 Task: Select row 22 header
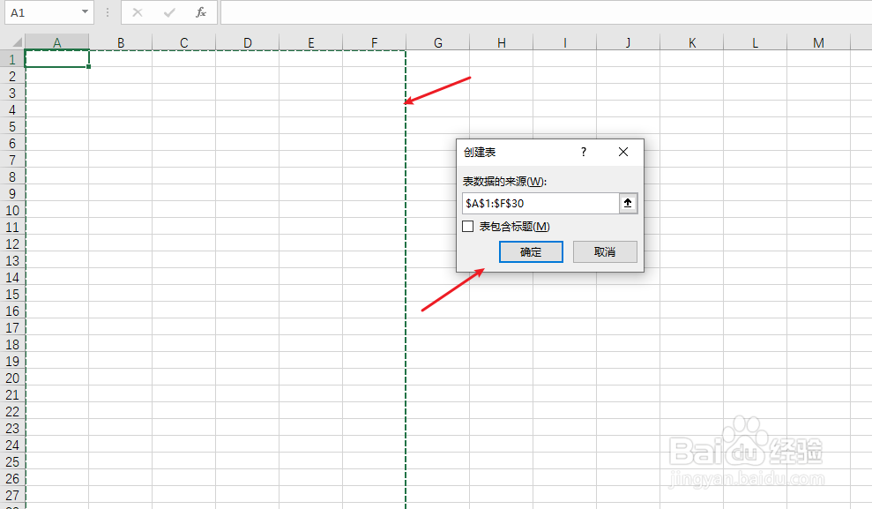pos(12,411)
